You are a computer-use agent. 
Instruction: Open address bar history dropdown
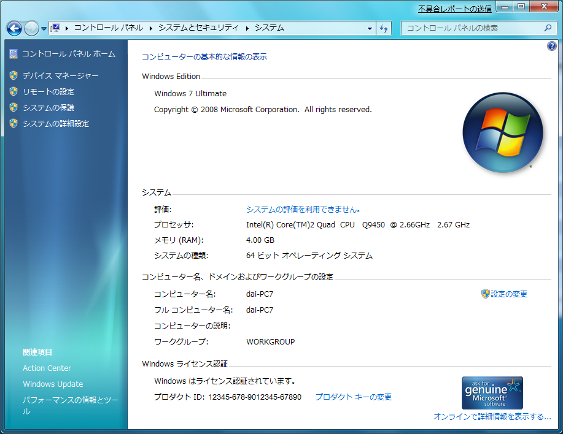click(370, 28)
